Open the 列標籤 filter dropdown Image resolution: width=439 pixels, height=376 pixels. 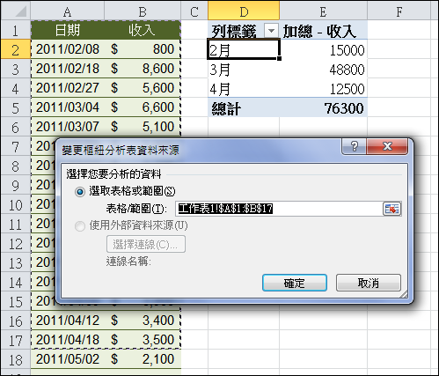pyautogui.click(x=271, y=31)
